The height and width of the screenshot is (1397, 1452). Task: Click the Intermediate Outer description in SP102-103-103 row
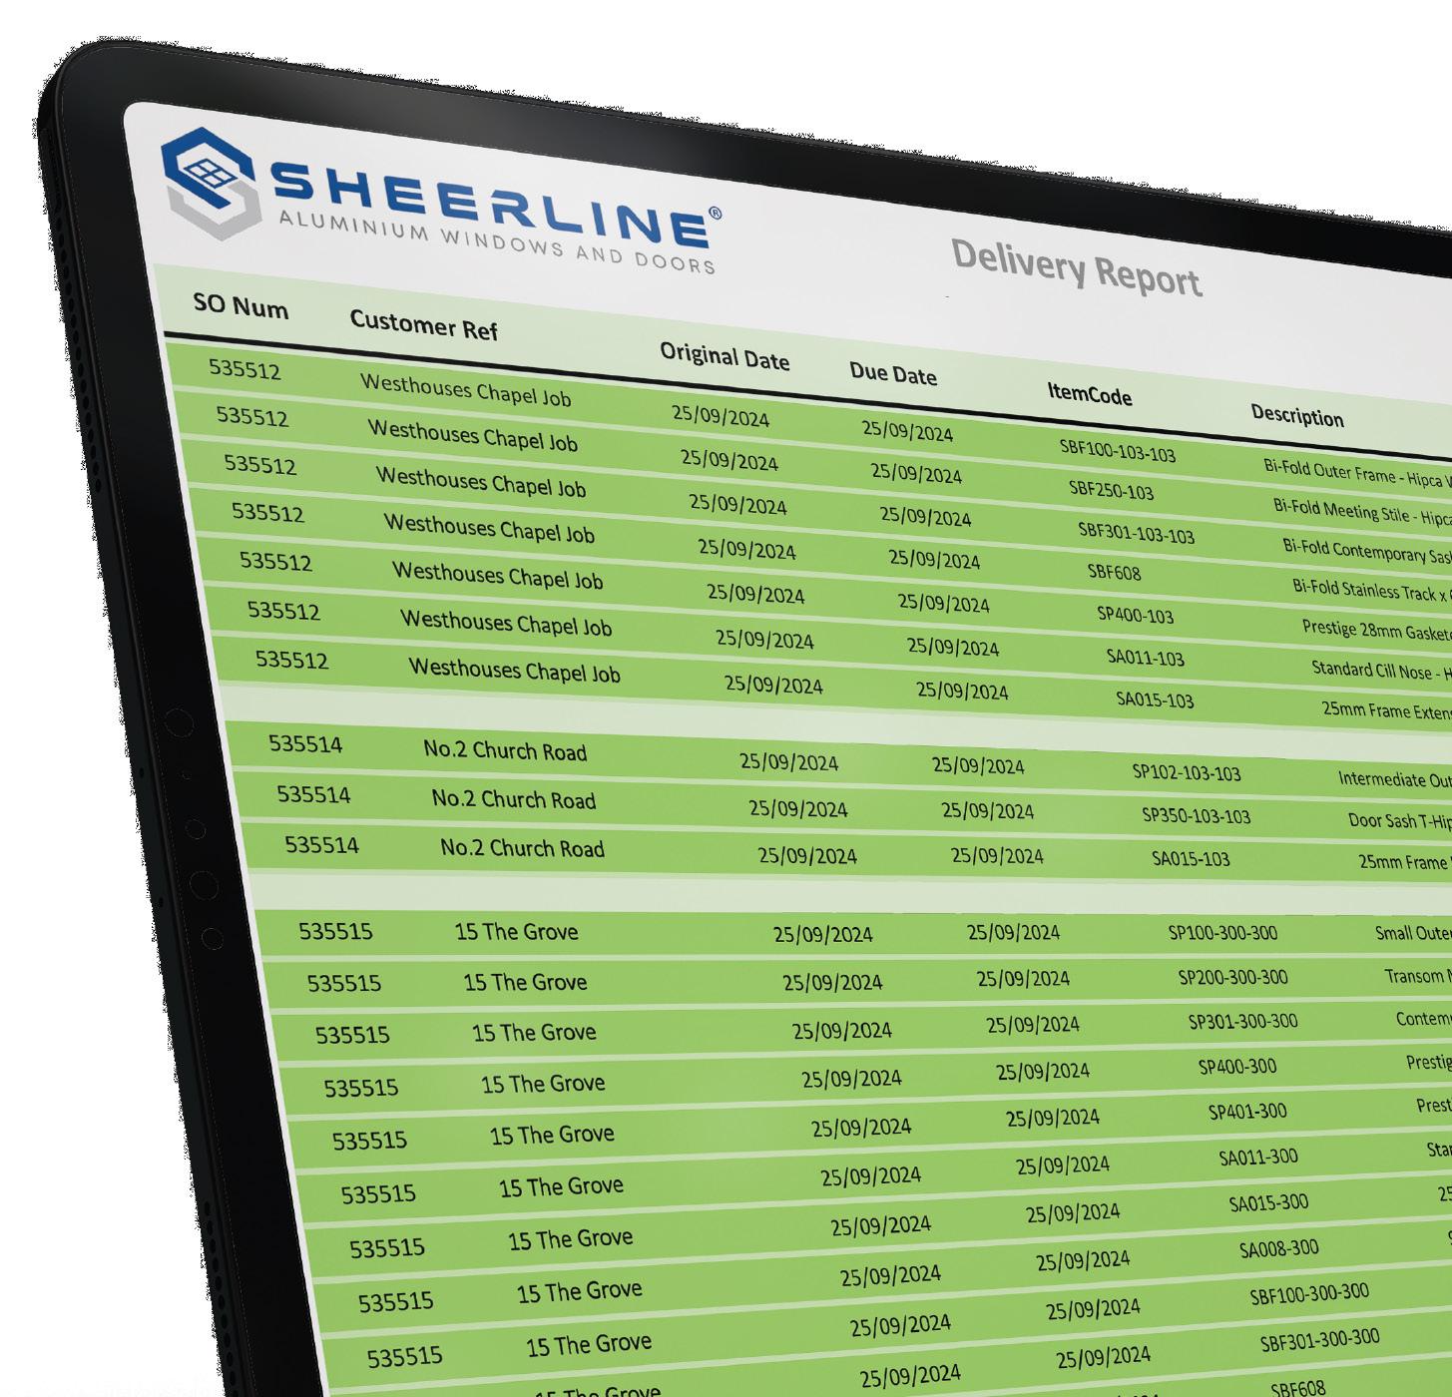[1395, 779]
